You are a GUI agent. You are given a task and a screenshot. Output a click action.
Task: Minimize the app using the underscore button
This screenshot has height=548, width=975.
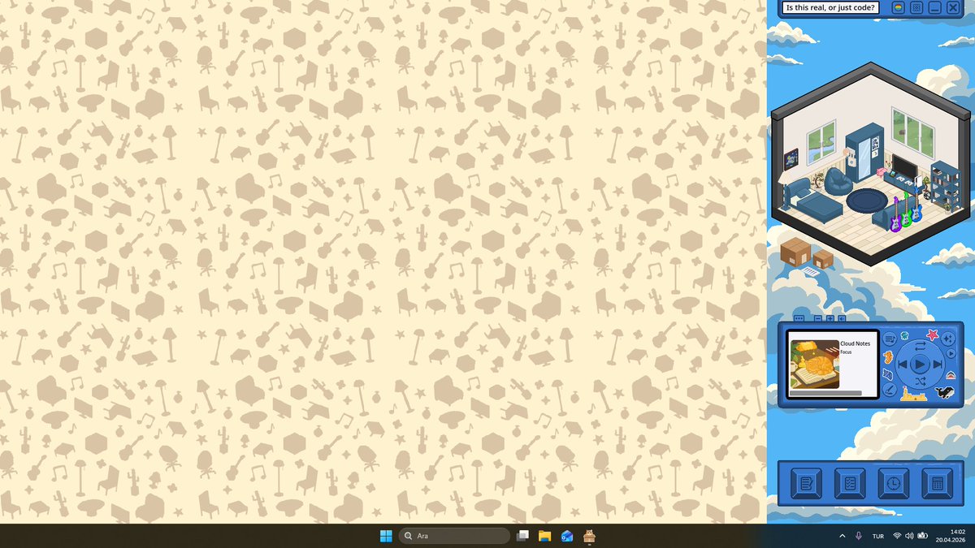pyautogui.click(x=934, y=7)
